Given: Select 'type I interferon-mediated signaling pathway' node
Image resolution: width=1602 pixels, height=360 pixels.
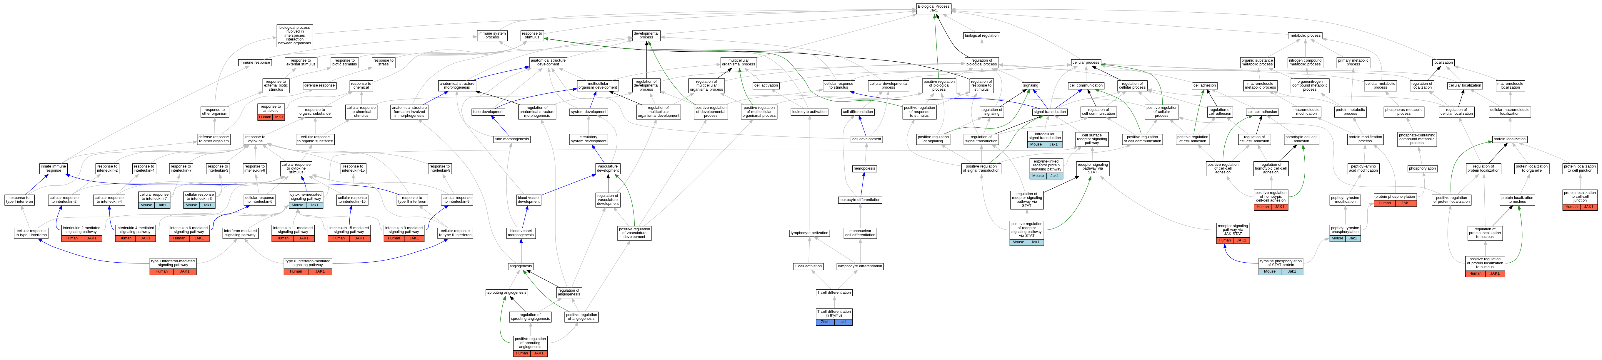Looking at the screenshot, I should pyautogui.click(x=173, y=266).
